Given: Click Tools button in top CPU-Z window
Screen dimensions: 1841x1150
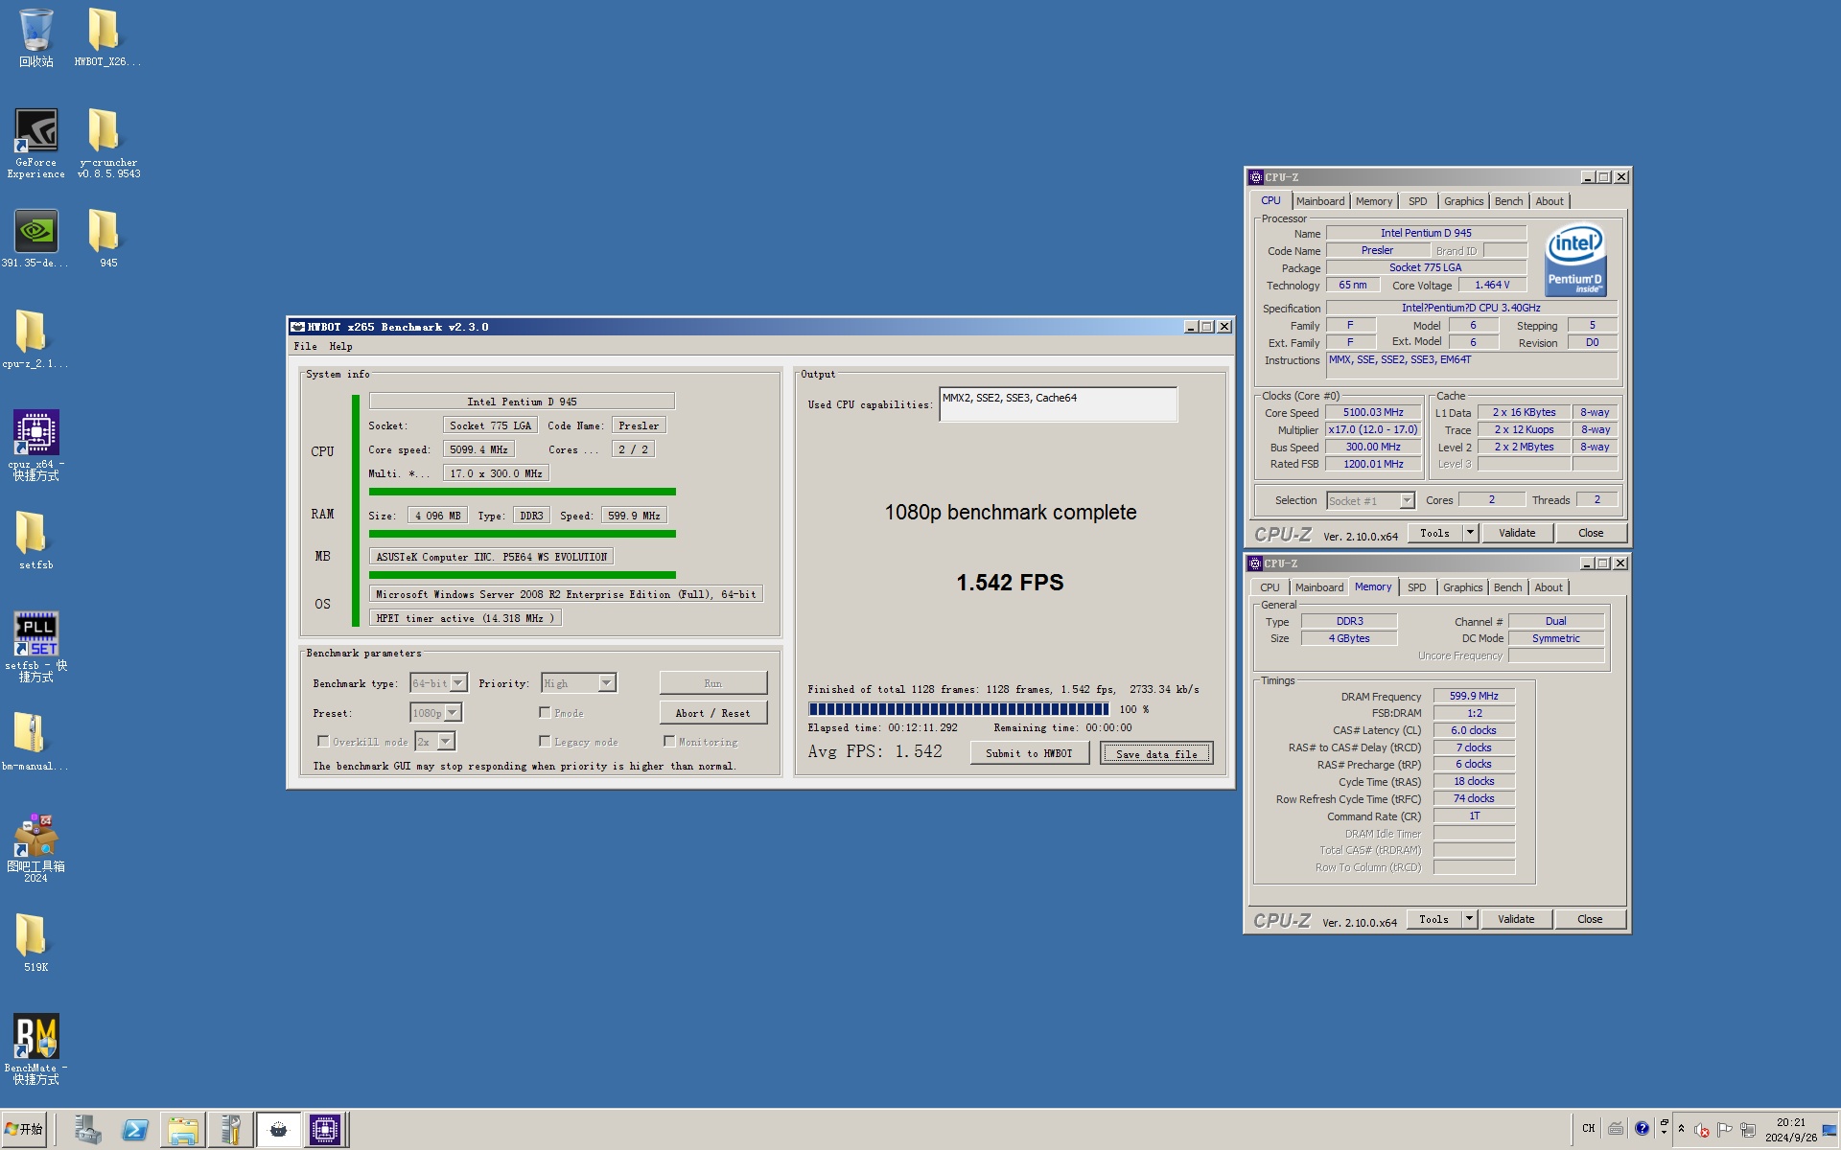Looking at the screenshot, I should (1435, 533).
